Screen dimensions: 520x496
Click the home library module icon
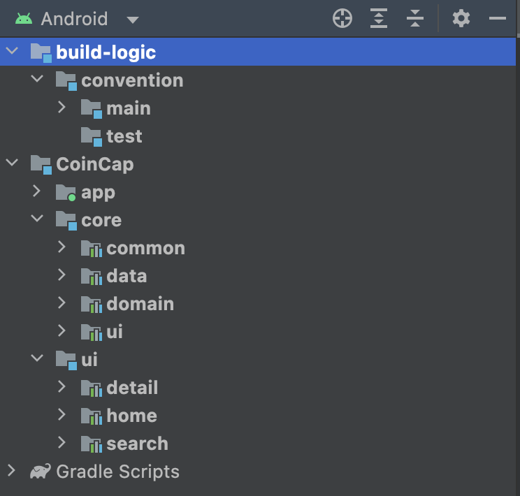[91, 416]
